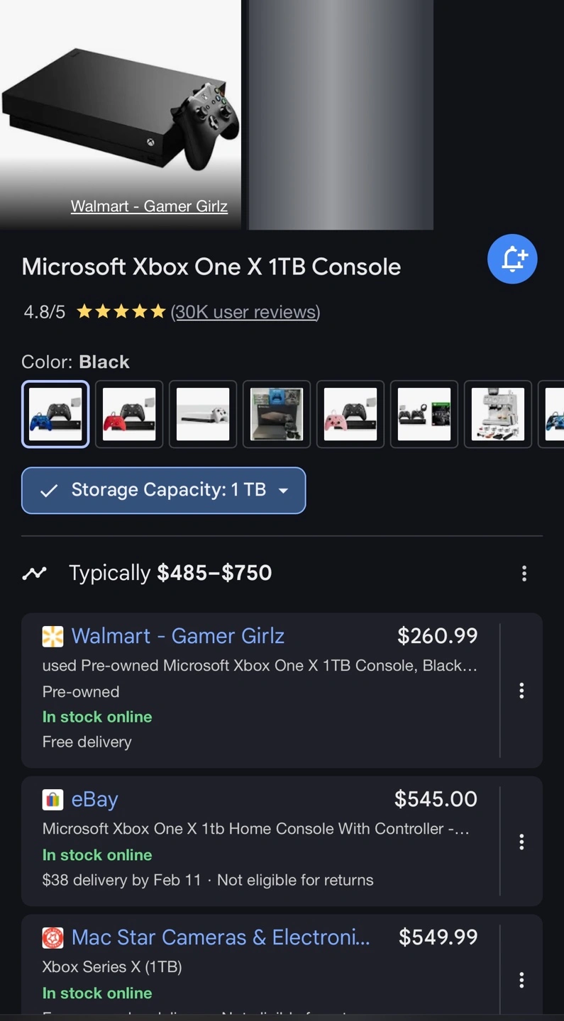
Task: Open the eBay seller listing
Action: [x=94, y=799]
